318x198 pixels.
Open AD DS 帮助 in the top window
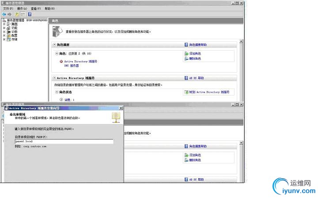pyautogui.click(x=196, y=78)
